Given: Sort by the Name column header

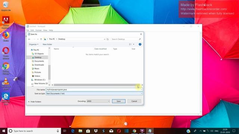Looking at the screenshot, I should (x=56, y=49).
